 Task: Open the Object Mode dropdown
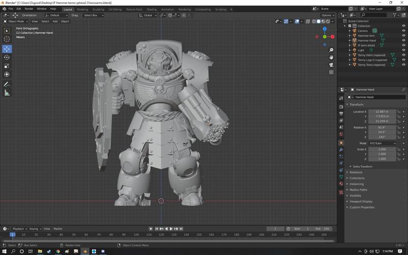[16, 21]
